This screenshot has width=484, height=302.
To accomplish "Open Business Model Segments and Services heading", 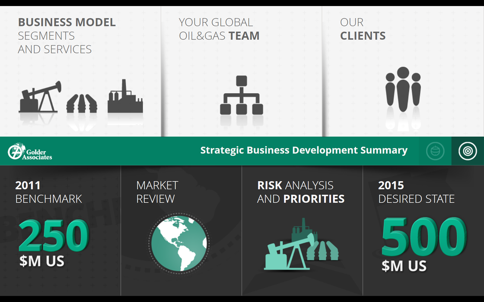I will pyautogui.click(x=67, y=36).
